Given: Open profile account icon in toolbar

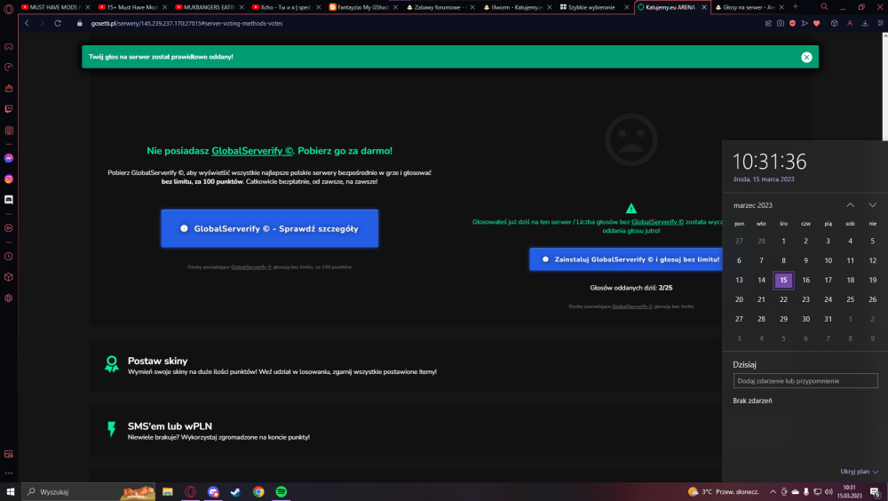Looking at the screenshot, I should click(850, 23).
